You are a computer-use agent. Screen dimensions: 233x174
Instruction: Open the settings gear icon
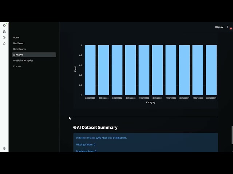(x=4, y=148)
